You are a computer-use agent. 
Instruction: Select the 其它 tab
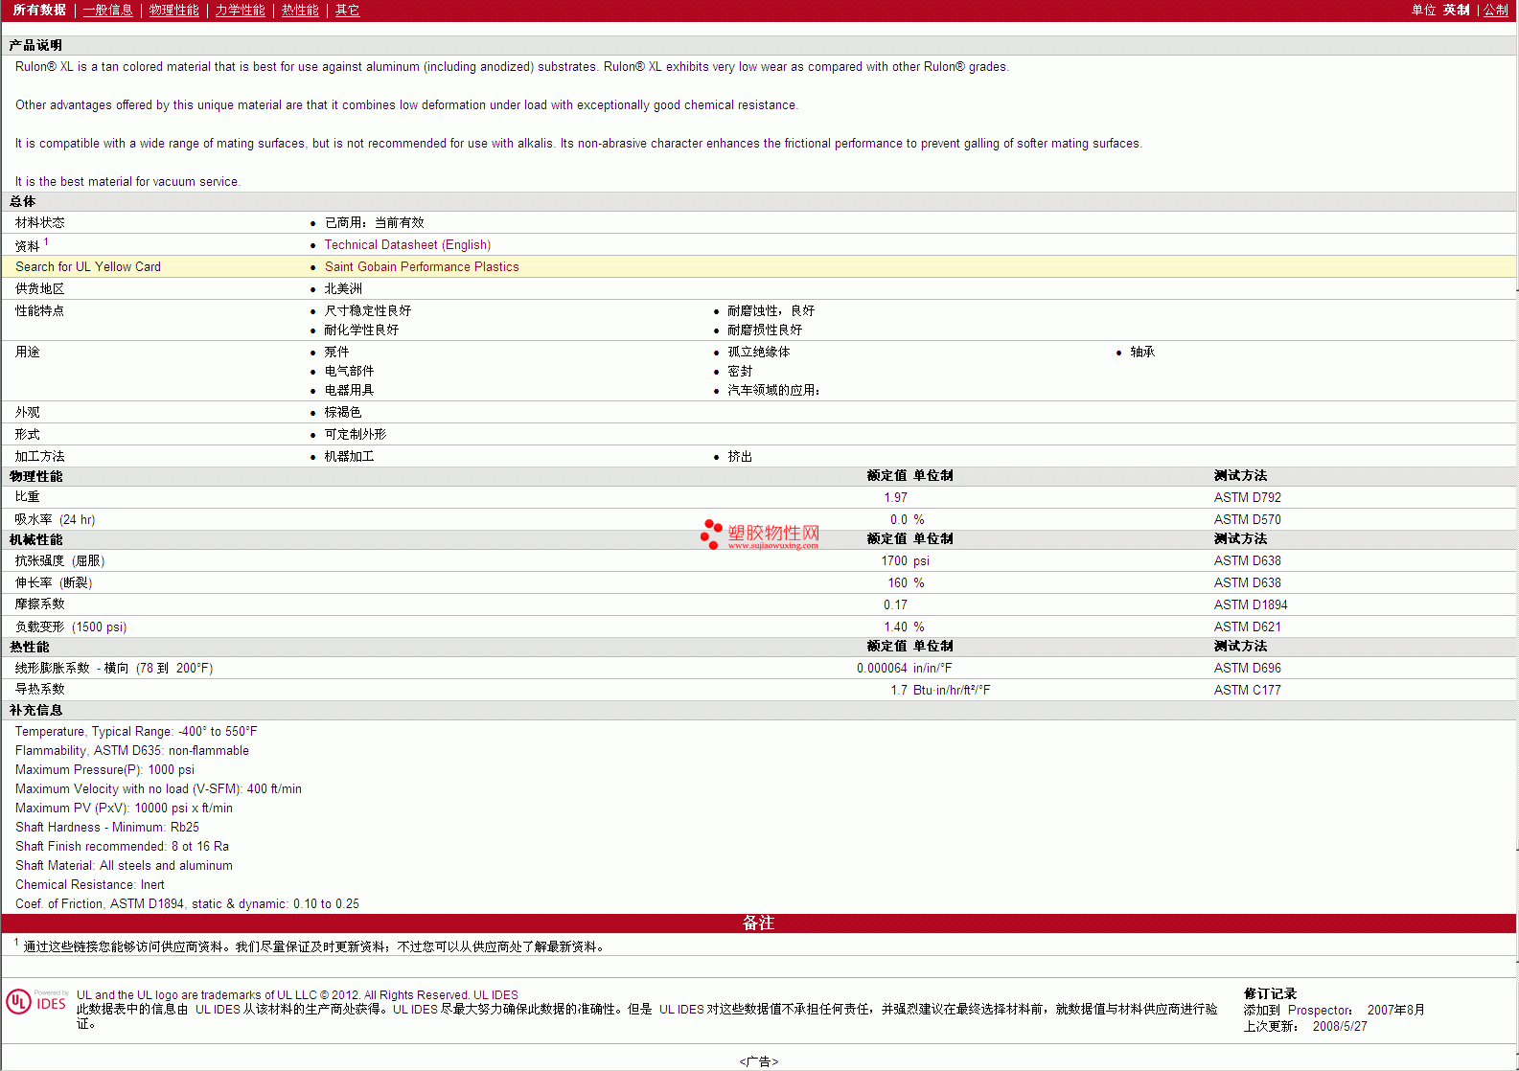[347, 11]
